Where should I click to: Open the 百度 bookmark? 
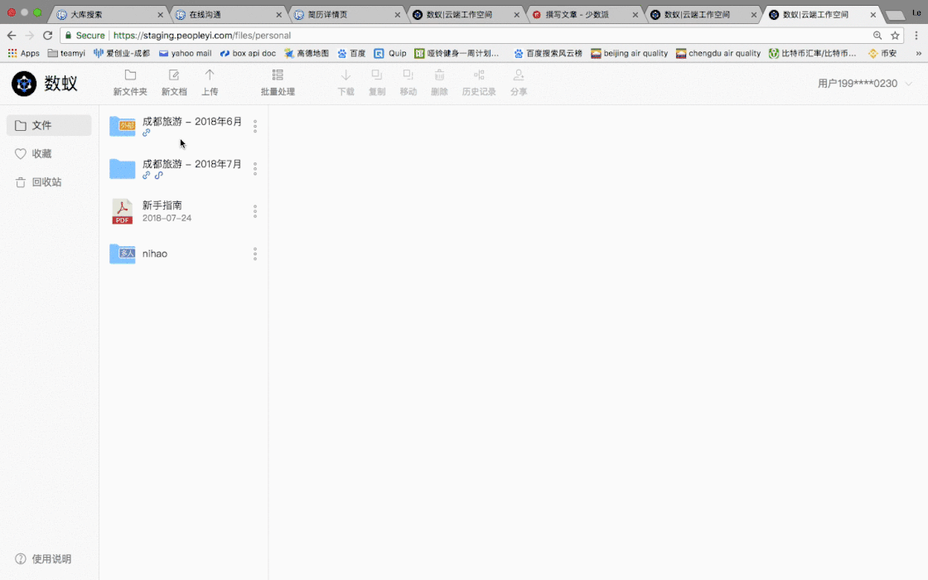click(x=351, y=53)
